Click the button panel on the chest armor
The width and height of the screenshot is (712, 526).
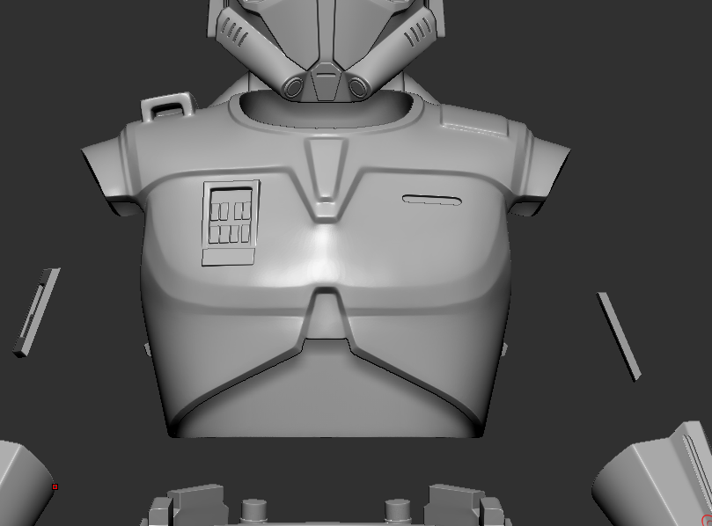click(x=231, y=221)
